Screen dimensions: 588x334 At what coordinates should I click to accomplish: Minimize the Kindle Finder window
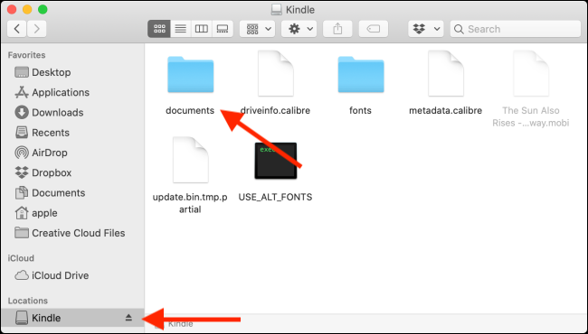click(x=27, y=9)
